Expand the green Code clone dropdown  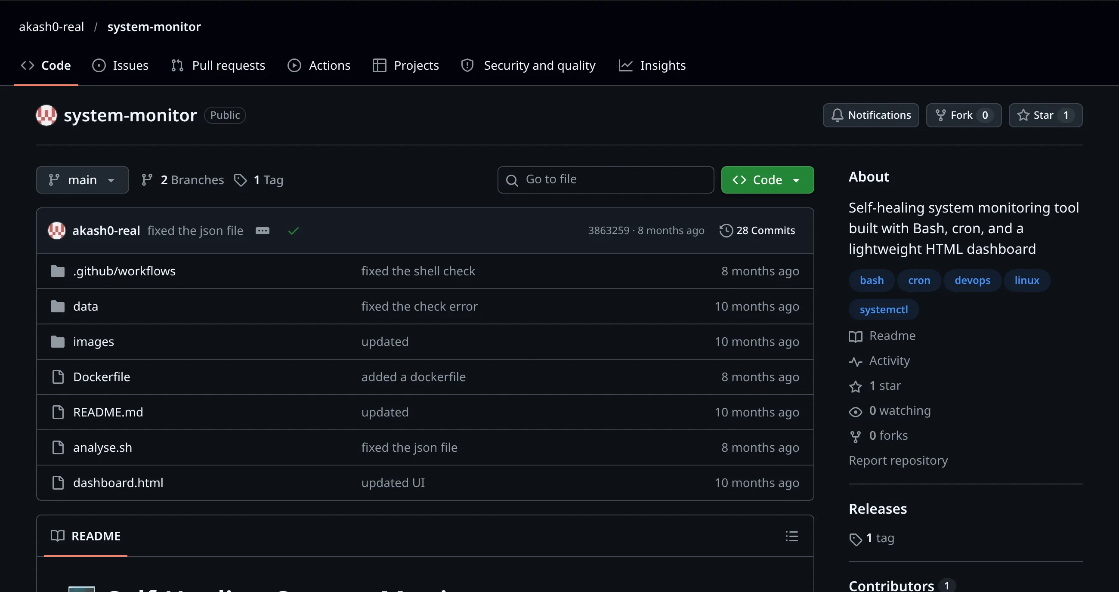(x=767, y=180)
